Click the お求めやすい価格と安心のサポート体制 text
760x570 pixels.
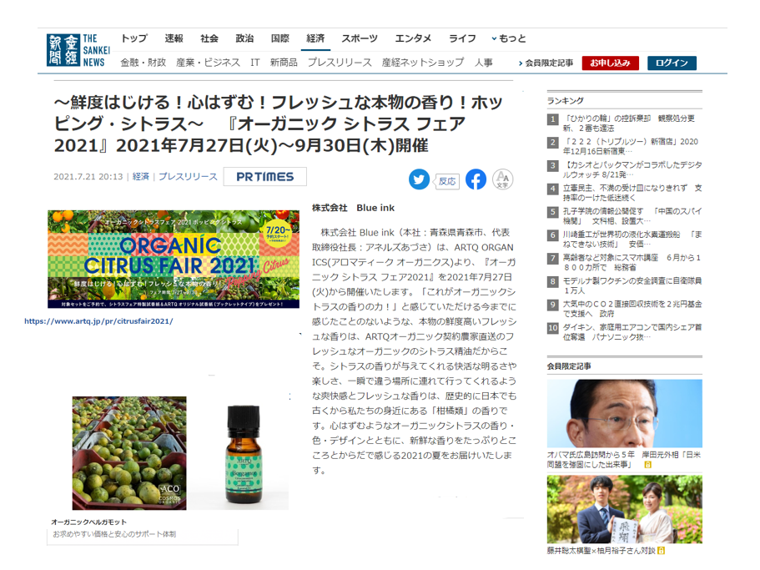pos(114,534)
